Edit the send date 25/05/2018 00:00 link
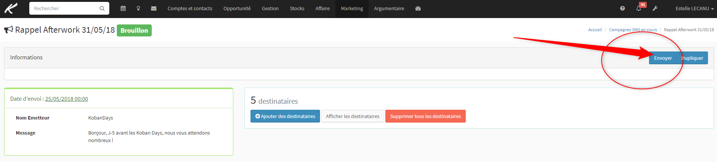This screenshot has width=717, height=162. 66,99
